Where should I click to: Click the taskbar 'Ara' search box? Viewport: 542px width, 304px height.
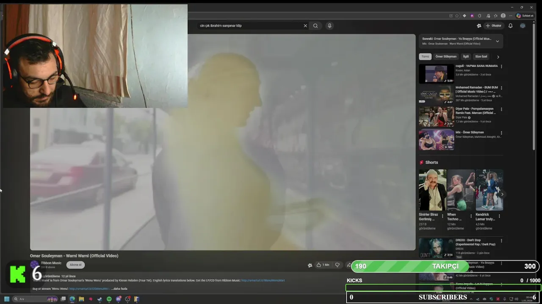[35, 299]
